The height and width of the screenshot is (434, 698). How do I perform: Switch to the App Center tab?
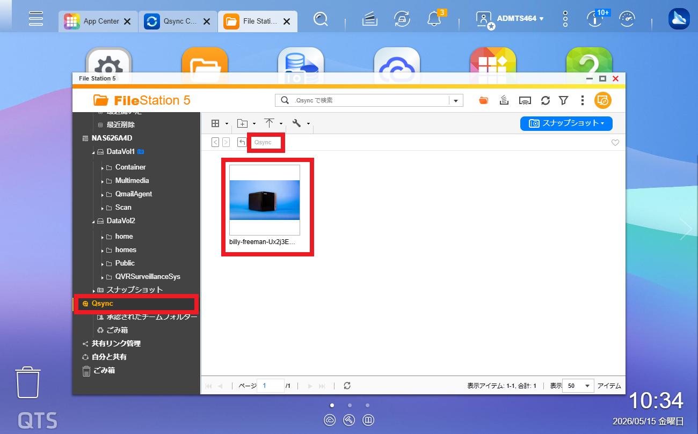pos(97,21)
